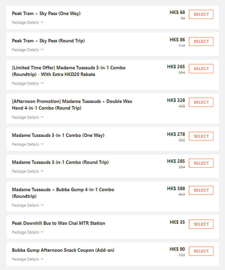Image resolution: width=225 pixels, height=270 pixels.
Task: Expand Package Details for 3-in-1 Combo One Way
Action: point(28,144)
